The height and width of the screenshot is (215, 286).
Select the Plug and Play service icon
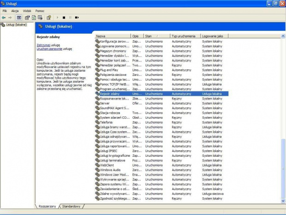(97, 70)
